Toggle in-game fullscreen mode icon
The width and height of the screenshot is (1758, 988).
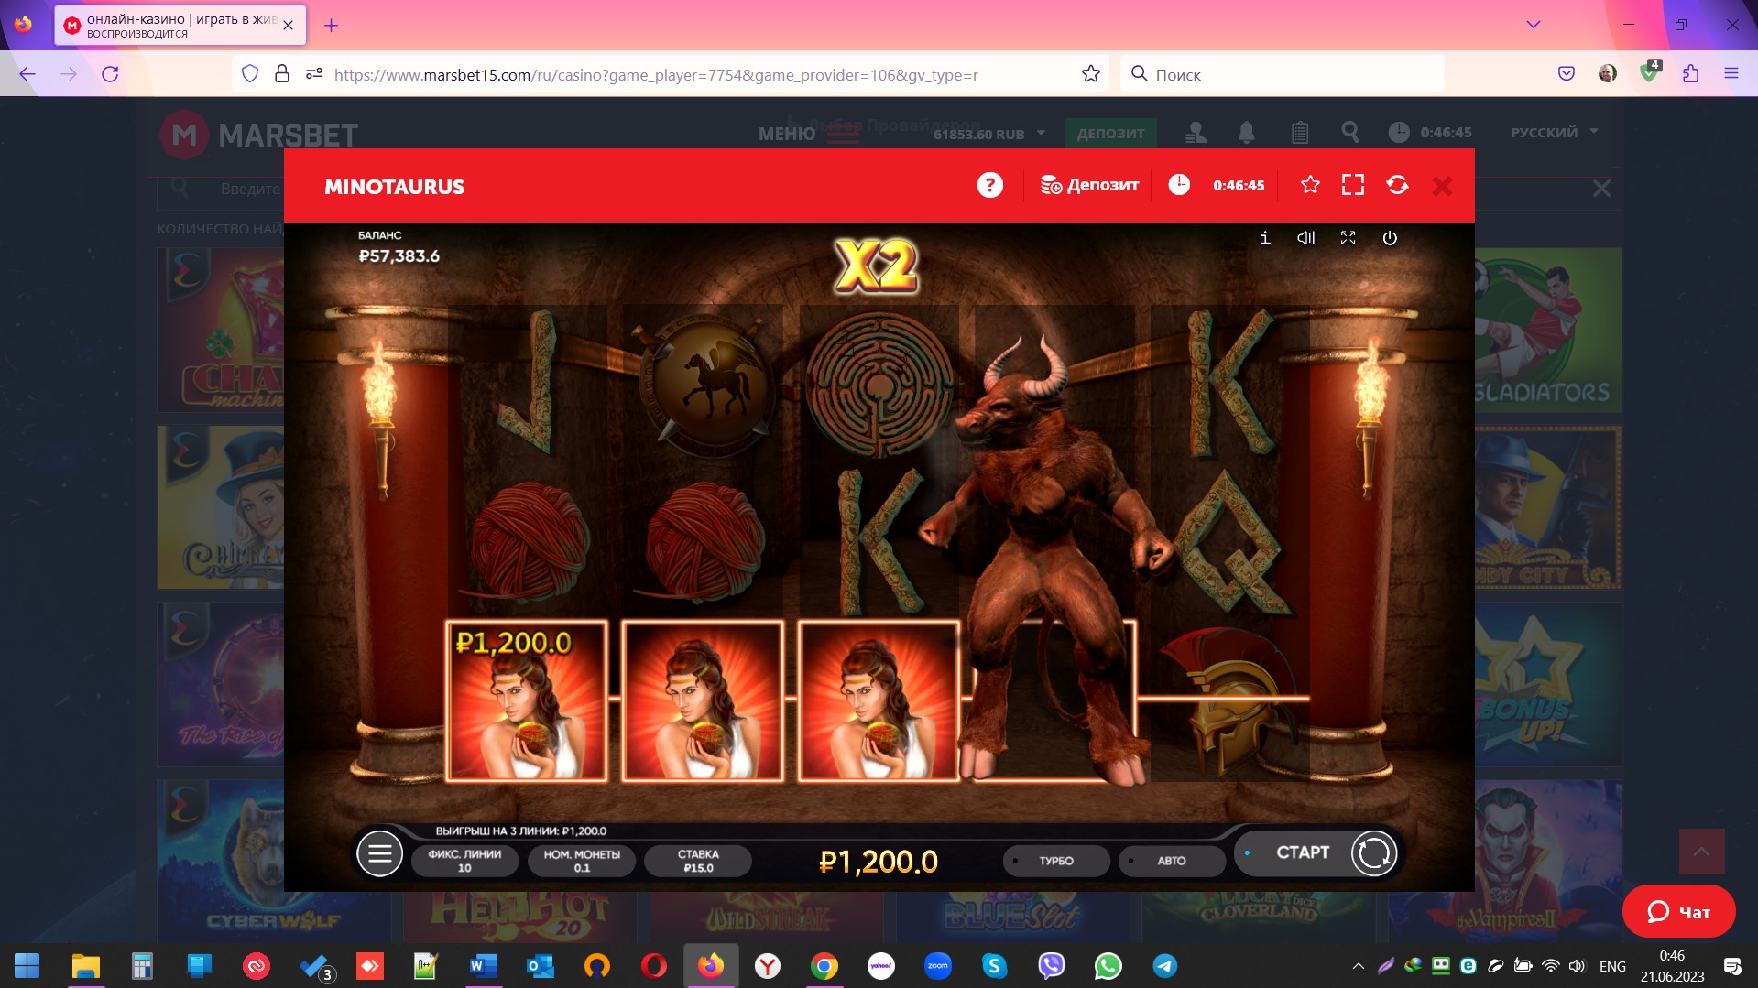pos(1348,238)
